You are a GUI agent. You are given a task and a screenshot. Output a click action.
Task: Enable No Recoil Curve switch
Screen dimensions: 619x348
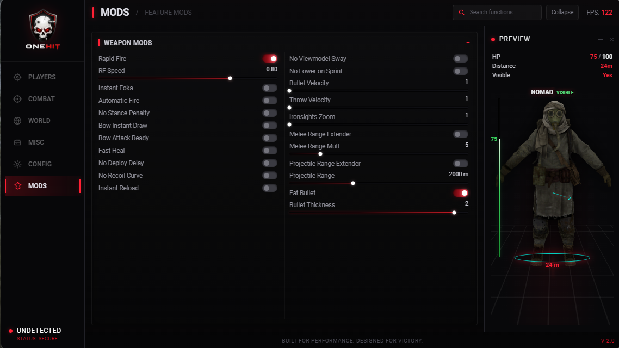[x=270, y=176]
